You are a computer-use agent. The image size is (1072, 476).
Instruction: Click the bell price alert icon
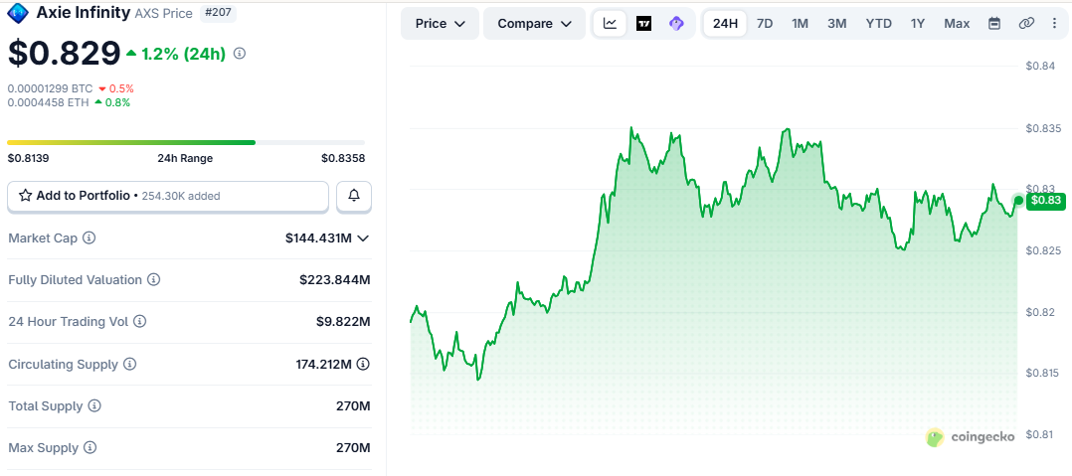click(354, 196)
